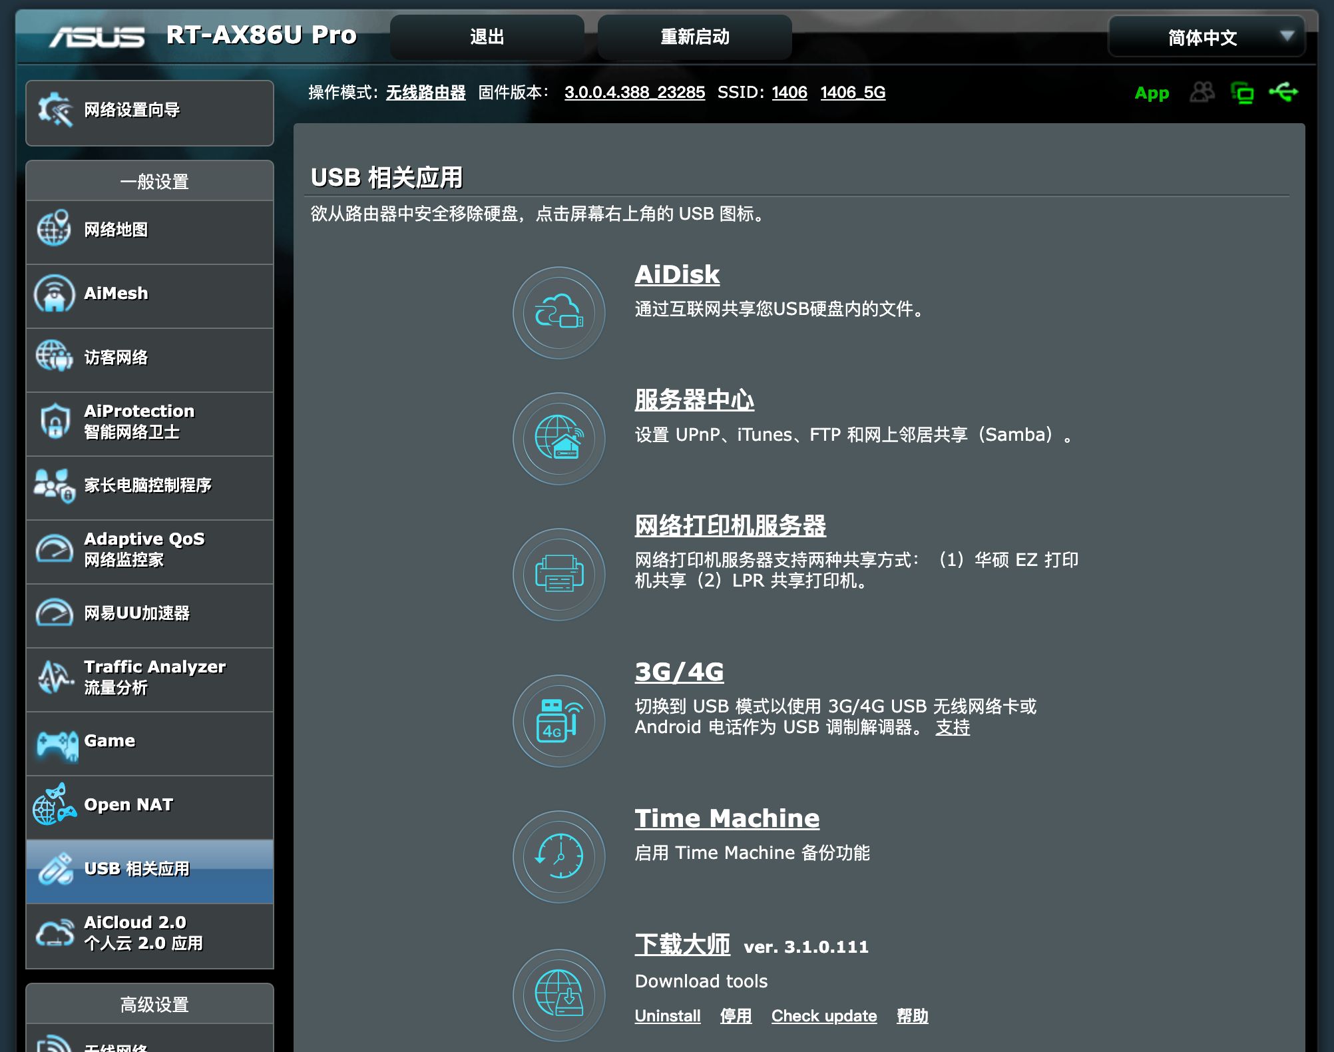This screenshot has height=1052, width=1334.
Task: Click the 无线路由器 operation mode link
Action: [425, 93]
